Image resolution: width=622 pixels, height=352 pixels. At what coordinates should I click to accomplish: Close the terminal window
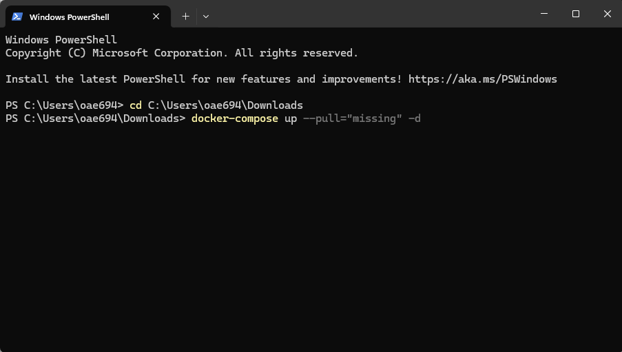tap(607, 14)
